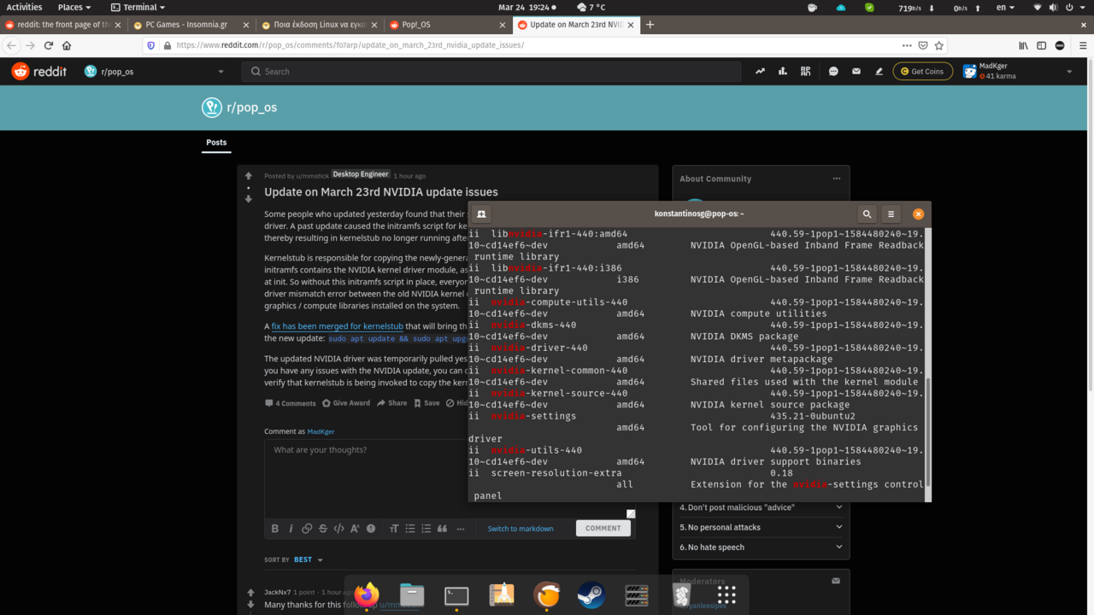Open the terminal hamburger menu
Image resolution: width=1094 pixels, height=615 pixels.
pyautogui.click(x=891, y=214)
